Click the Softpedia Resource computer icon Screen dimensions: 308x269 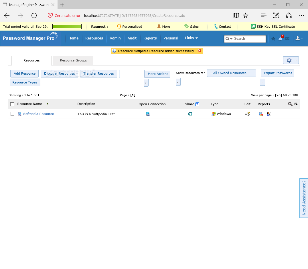coord(20,114)
